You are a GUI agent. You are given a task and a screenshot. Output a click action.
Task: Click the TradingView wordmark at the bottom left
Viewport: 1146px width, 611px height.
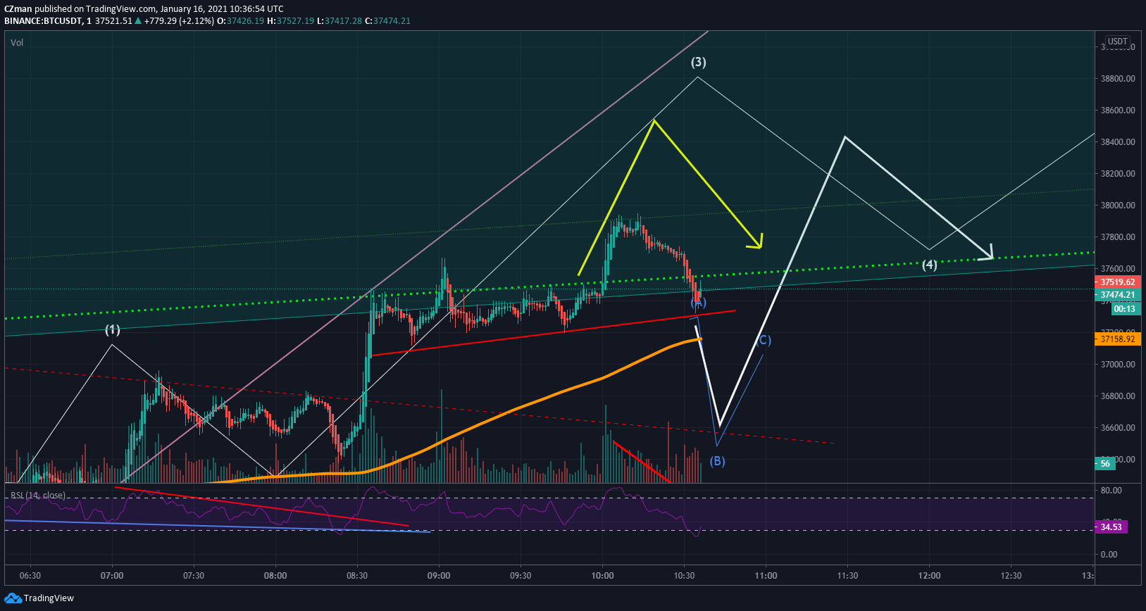49,598
